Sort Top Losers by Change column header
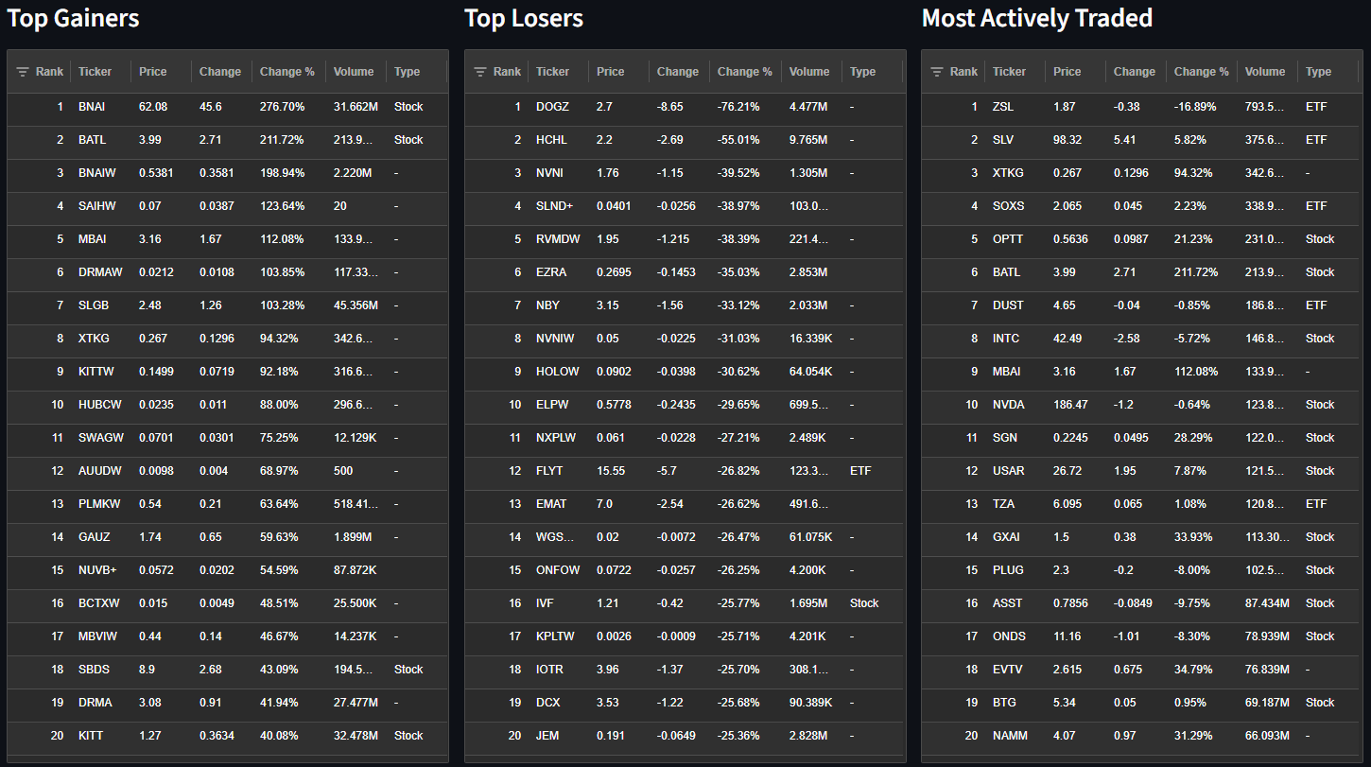Image resolution: width=1371 pixels, height=767 pixels. (x=678, y=72)
